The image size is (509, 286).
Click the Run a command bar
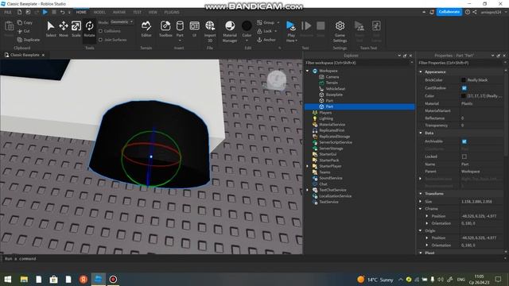[253, 259]
